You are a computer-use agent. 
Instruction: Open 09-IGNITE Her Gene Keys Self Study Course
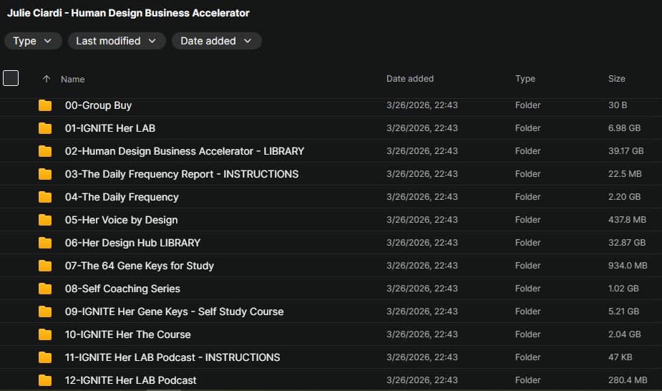tap(174, 312)
